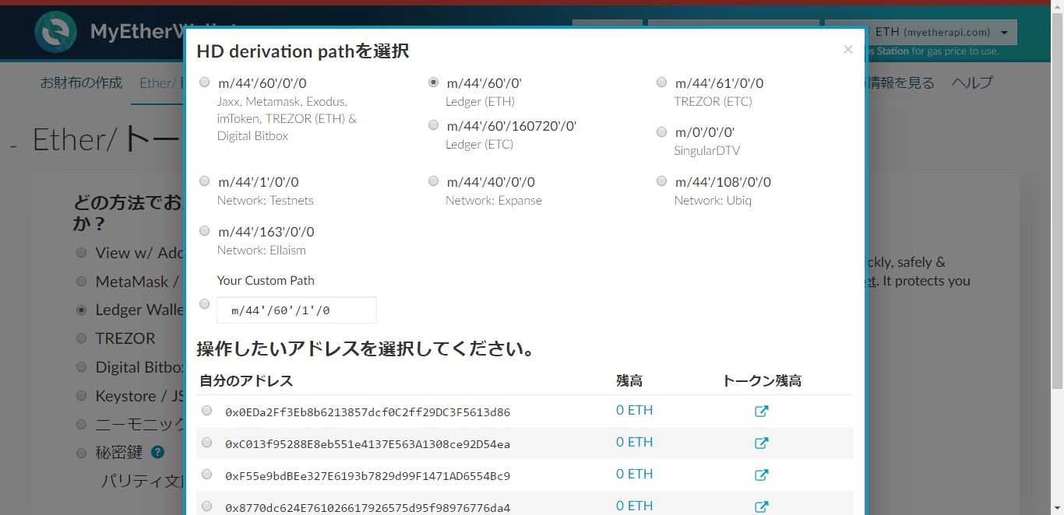This screenshot has width=1064, height=515.
Task: Choose address 0x8770dc624E761026617926575d95f98976776da4
Action: 206,506
